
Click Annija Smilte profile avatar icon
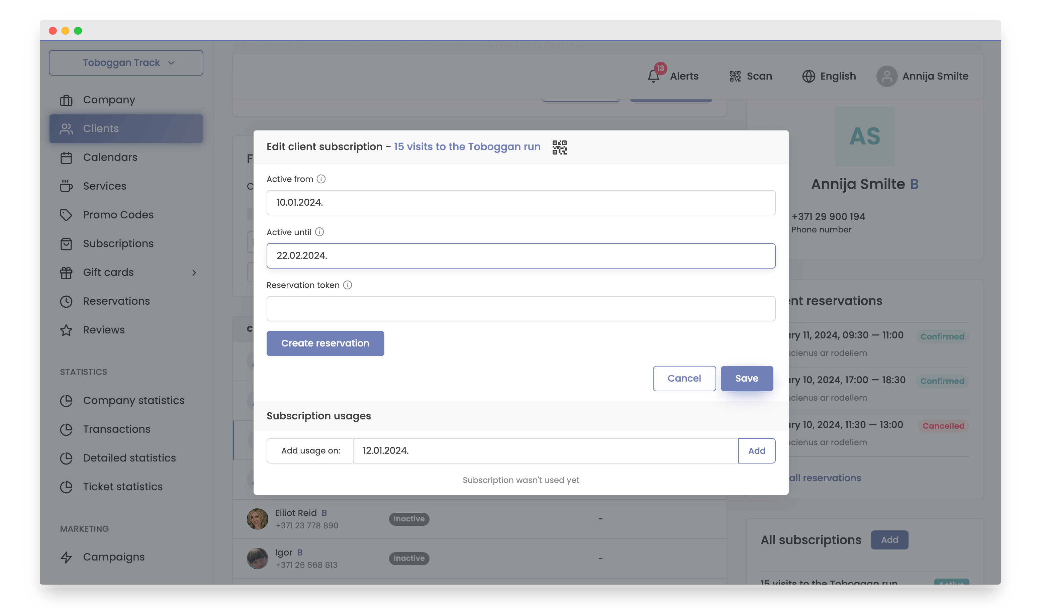click(886, 76)
